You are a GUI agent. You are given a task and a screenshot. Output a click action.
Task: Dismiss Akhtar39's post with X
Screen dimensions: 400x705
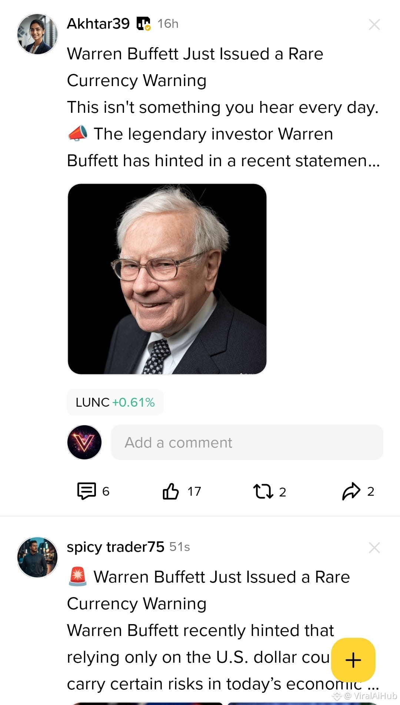click(x=374, y=24)
